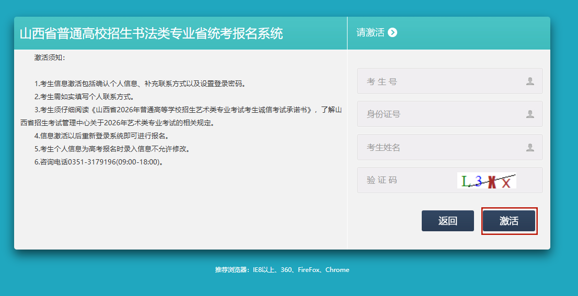Click notice item 2 about 个人联系方式
Screen dimensions: 578x296
[x=85, y=97]
